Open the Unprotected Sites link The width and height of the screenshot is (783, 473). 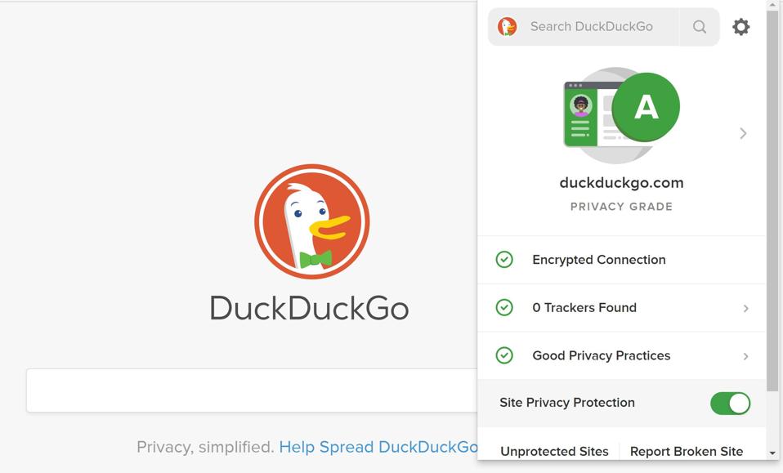[554, 451]
